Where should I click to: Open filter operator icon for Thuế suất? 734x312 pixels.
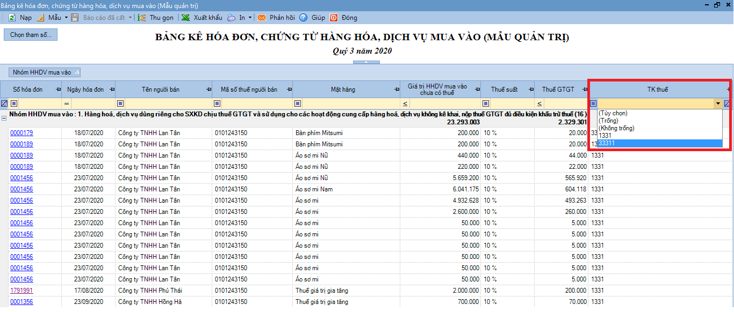click(x=486, y=103)
